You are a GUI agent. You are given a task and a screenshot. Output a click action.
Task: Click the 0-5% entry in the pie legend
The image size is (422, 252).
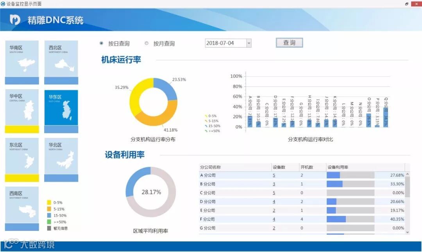point(211,116)
